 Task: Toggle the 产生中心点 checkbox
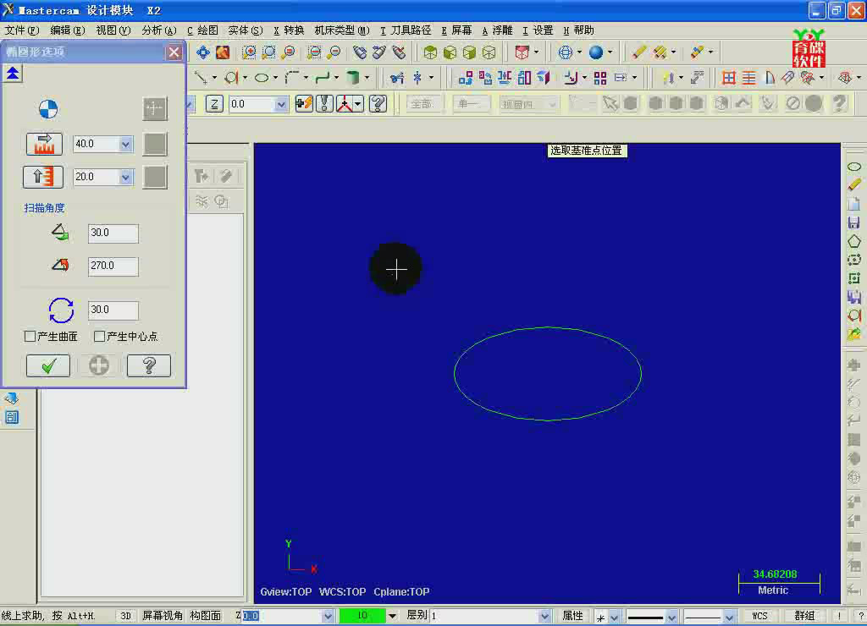point(100,337)
